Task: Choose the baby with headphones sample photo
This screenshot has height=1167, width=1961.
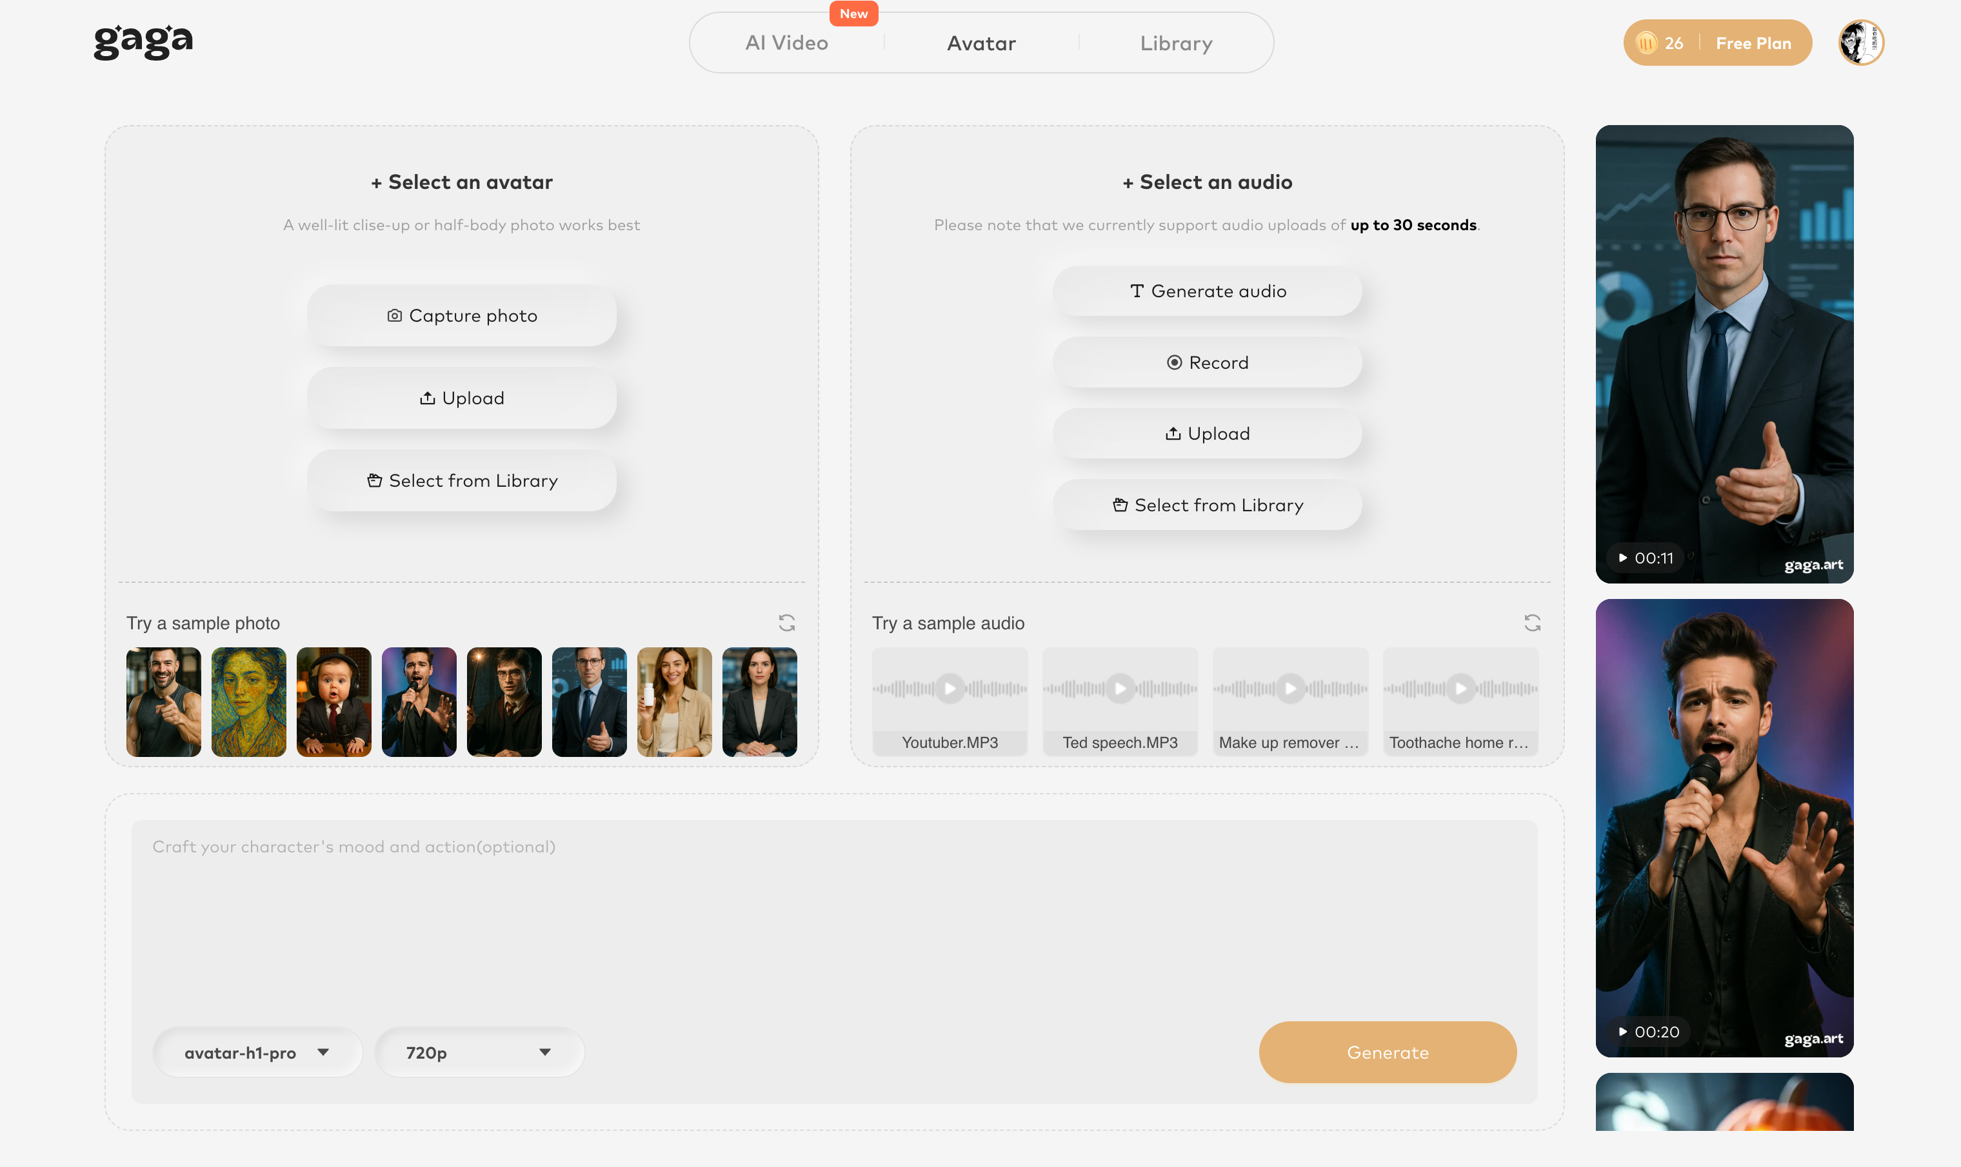Action: tap(333, 701)
